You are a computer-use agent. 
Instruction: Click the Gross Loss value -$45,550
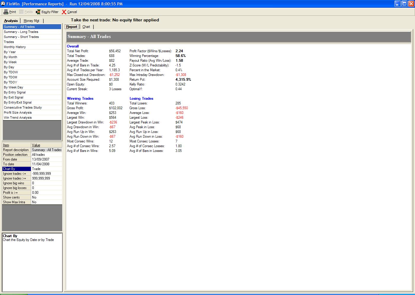tap(182, 108)
